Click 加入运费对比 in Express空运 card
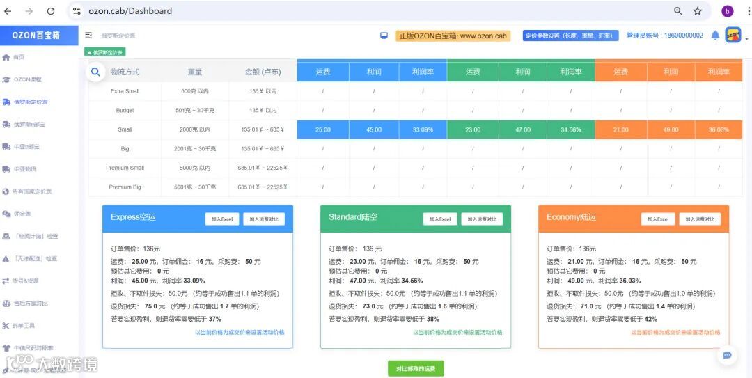752x378 pixels. (x=264, y=219)
